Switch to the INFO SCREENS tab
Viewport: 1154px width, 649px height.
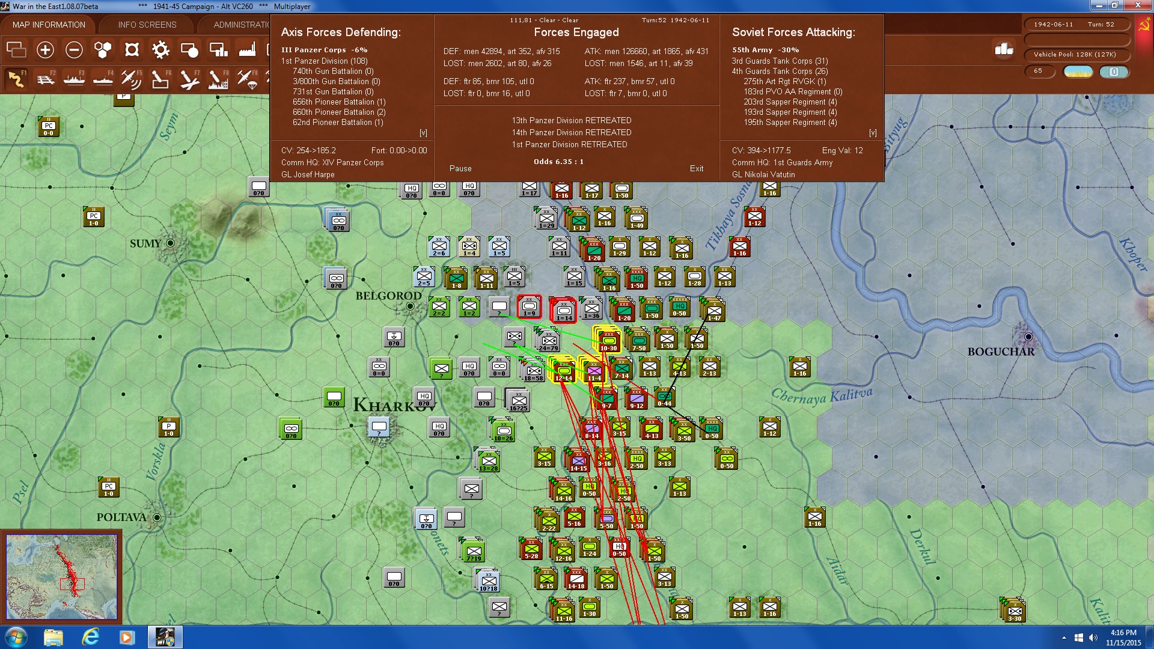[x=147, y=25]
